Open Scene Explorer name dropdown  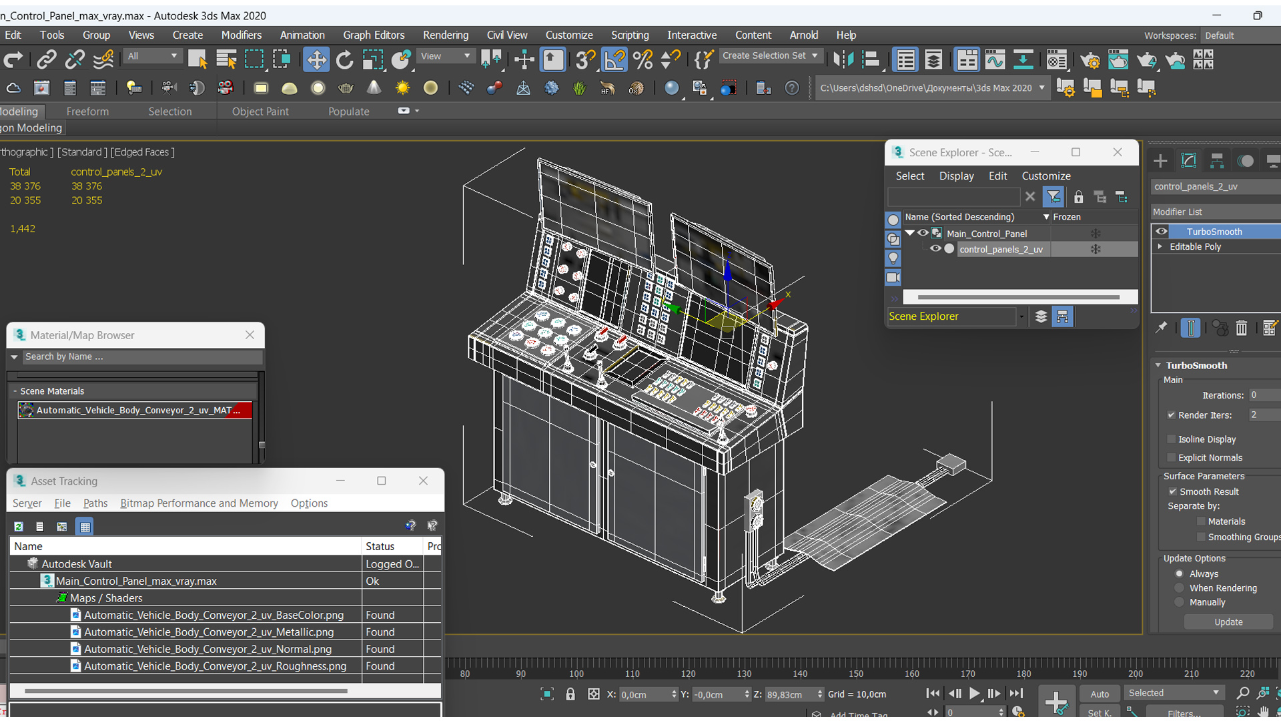point(1021,316)
